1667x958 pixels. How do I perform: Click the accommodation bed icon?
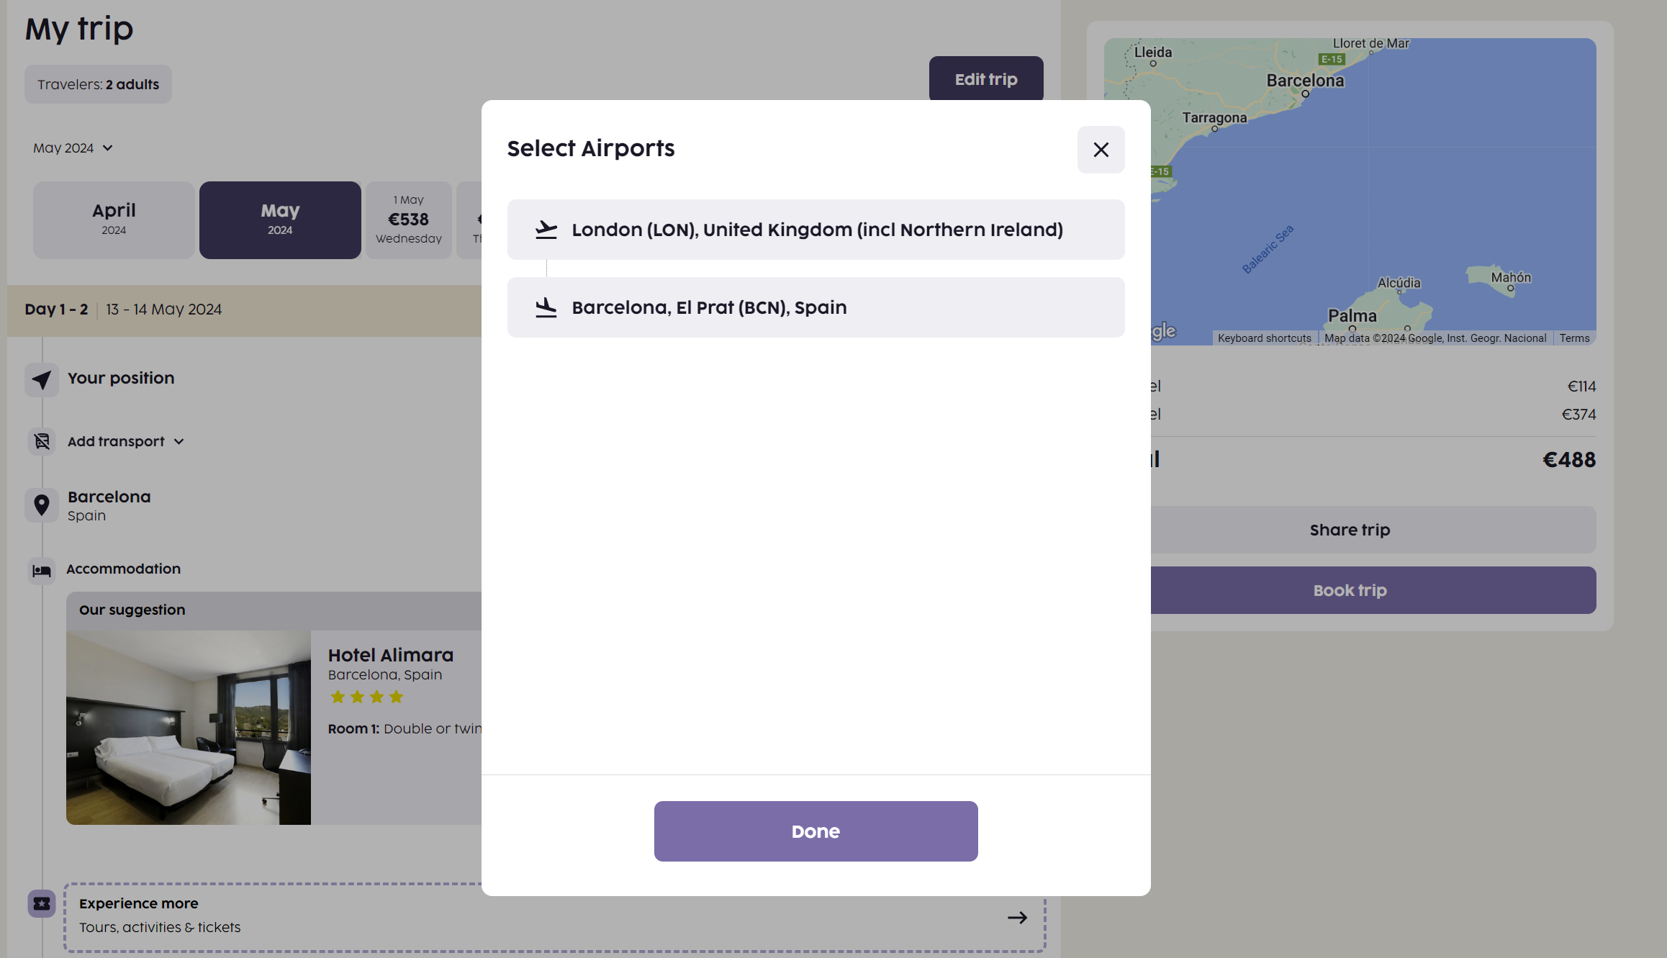pos(42,571)
